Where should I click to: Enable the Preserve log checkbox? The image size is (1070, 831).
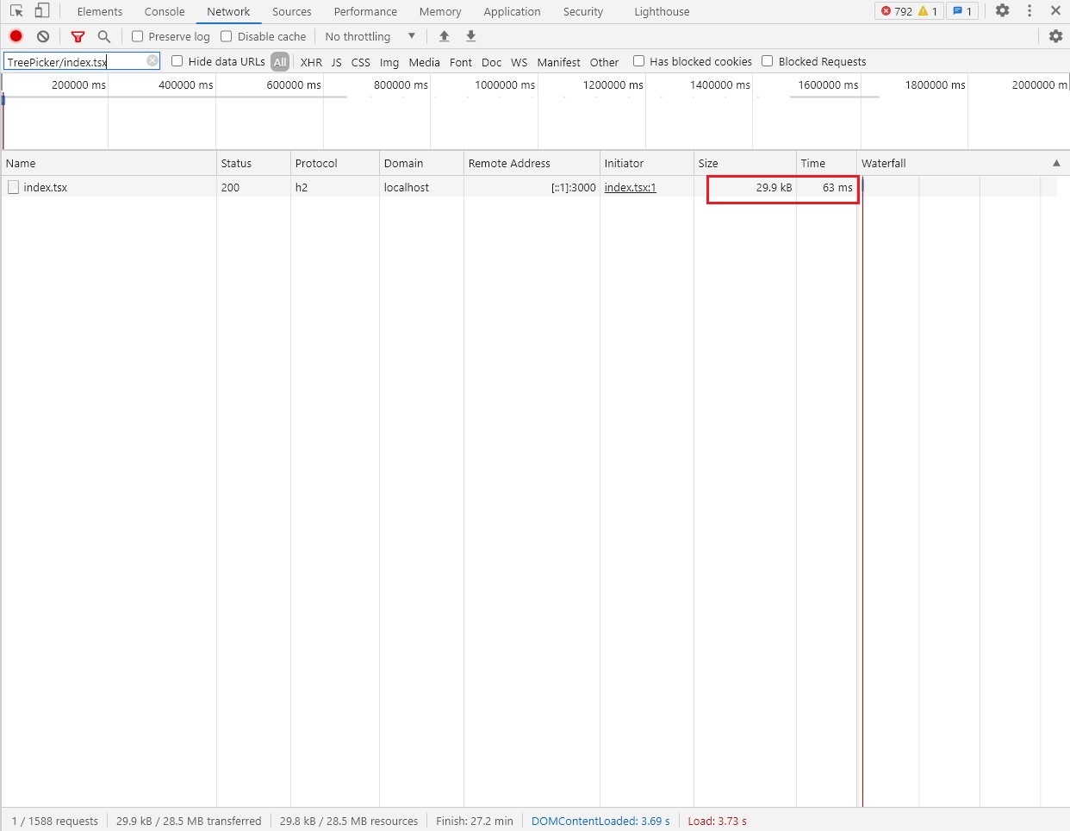point(137,36)
